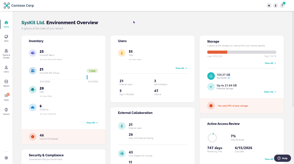This screenshot has width=294, height=164.
Task: Open settings via the gear icon
Action: 6,158
